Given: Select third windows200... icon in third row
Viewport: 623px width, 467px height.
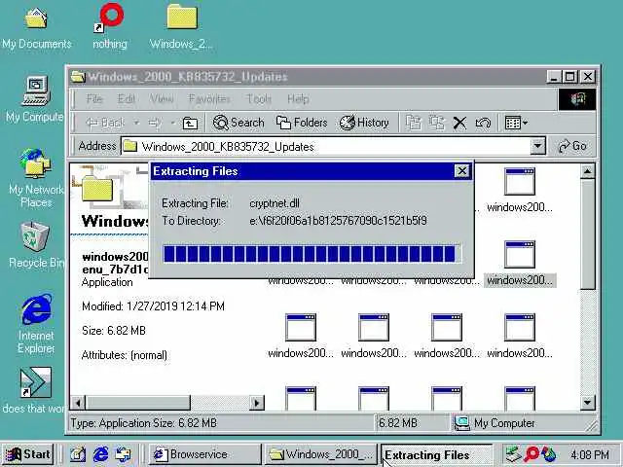Looking at the screenshot, I should tap(447, 336).
